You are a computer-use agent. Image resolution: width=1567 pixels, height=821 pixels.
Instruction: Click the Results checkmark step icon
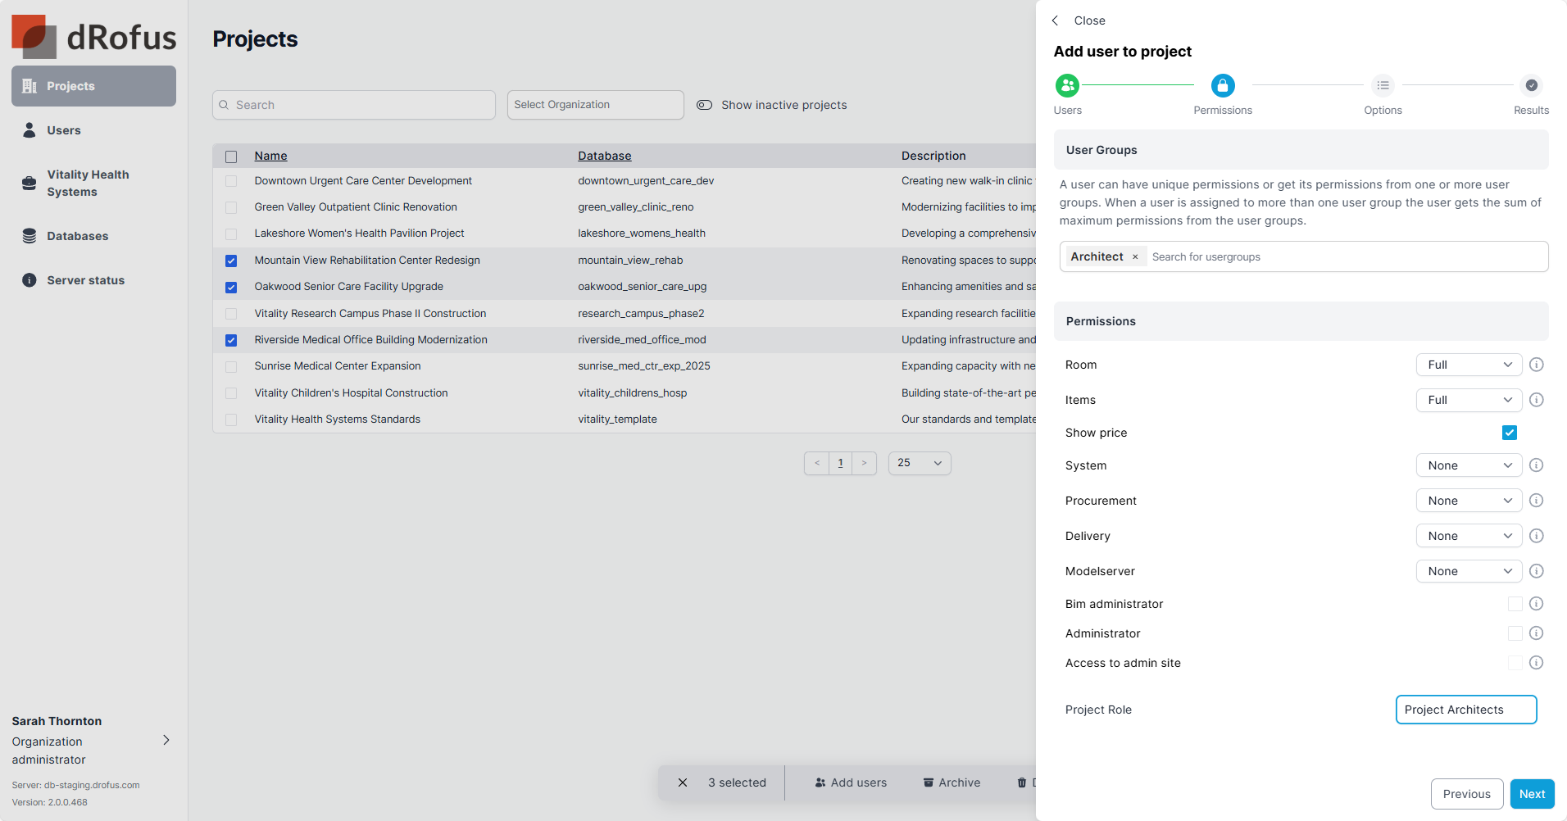pos(1531,85)
